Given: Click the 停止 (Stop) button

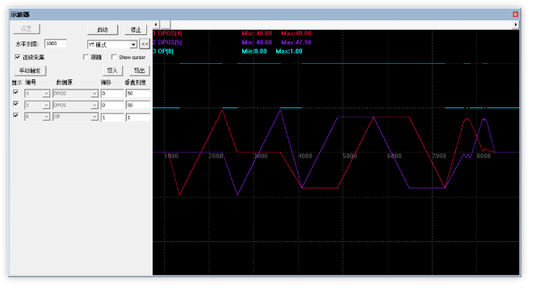Looking at the screenshot, I should click(135, 30).
